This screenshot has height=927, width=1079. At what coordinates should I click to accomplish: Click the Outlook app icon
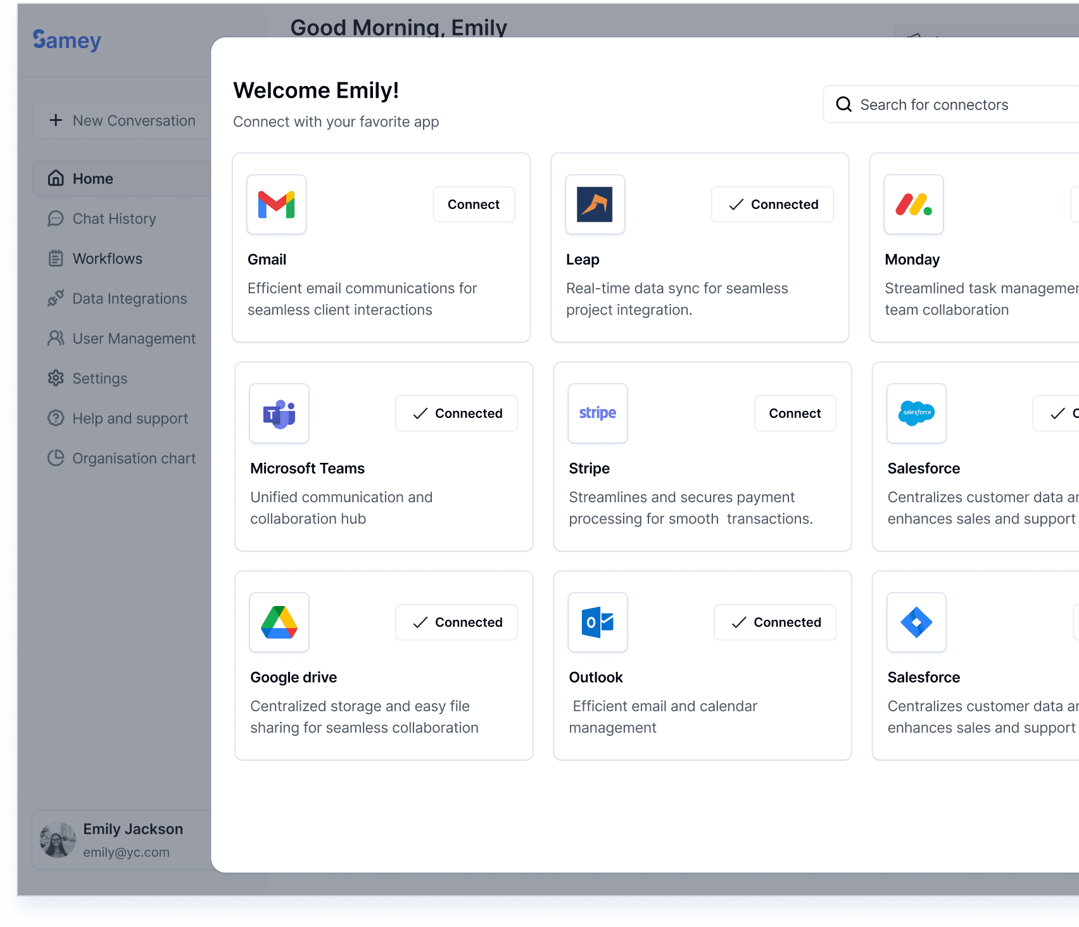pyautogui.click(x=598, y=622)
